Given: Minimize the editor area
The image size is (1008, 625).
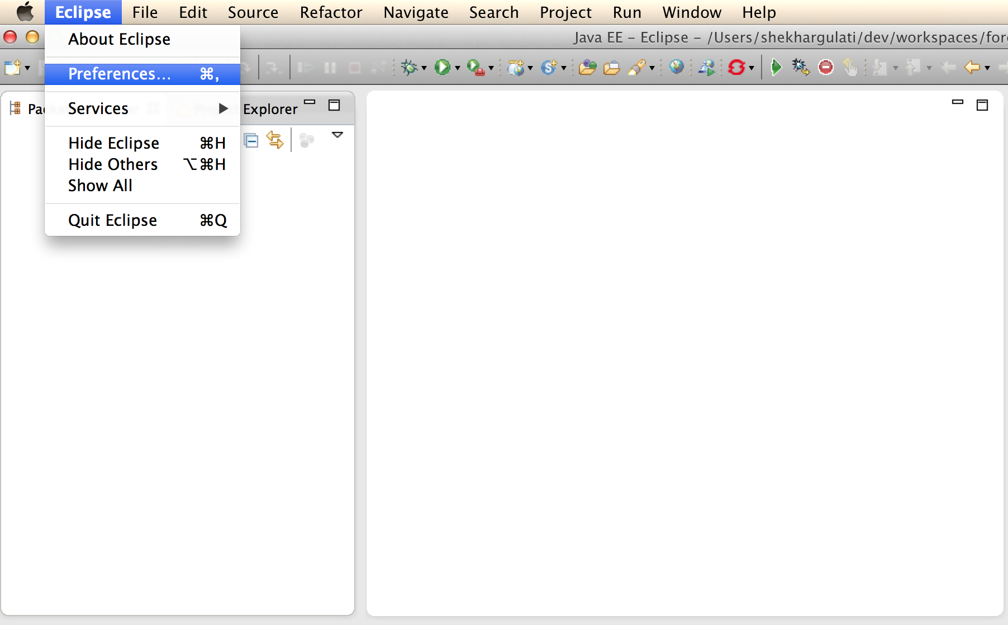Looking at the screenshot, I should click(958, 102).
